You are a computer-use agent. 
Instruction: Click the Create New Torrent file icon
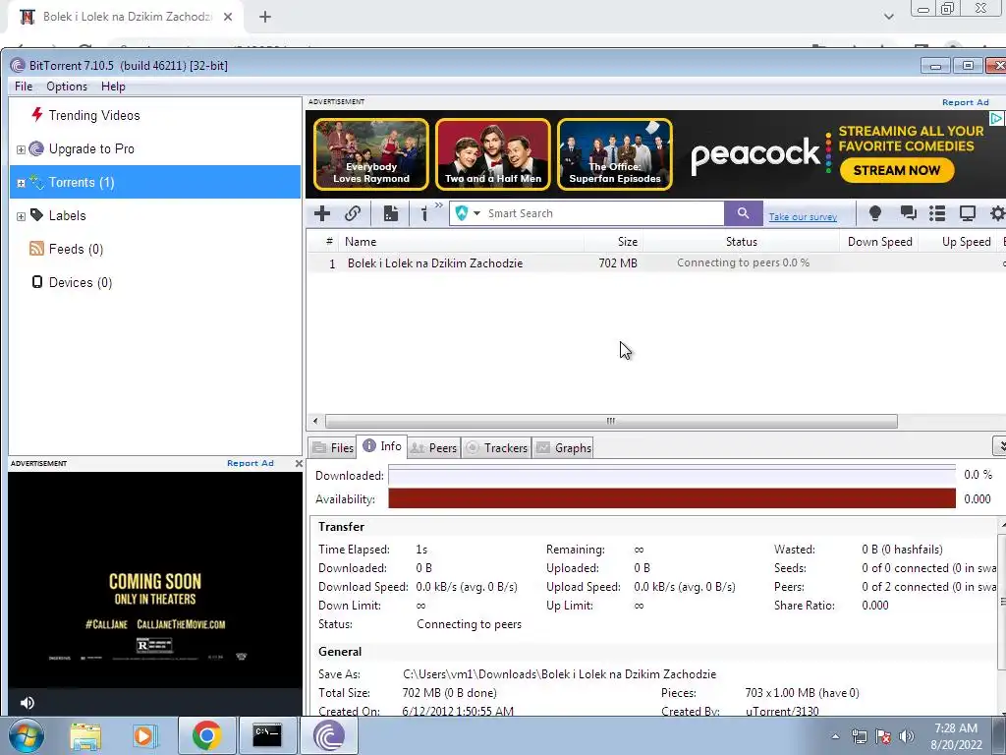[x=390, y=213]
